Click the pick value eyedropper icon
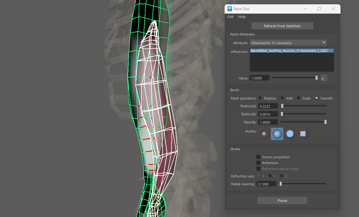This screenshot has height=217, width=359. 323,78
